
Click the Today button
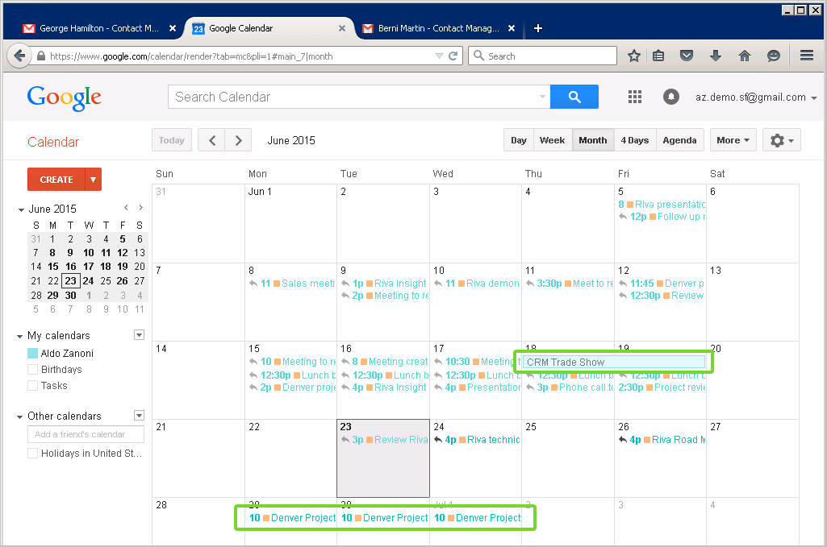[x=171, y=140]
